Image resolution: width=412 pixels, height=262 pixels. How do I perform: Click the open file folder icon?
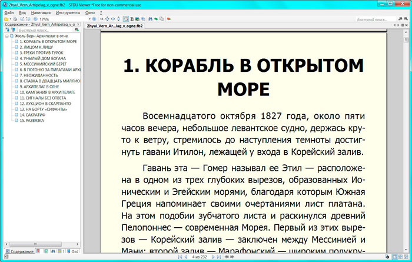[x=6, y=19]
